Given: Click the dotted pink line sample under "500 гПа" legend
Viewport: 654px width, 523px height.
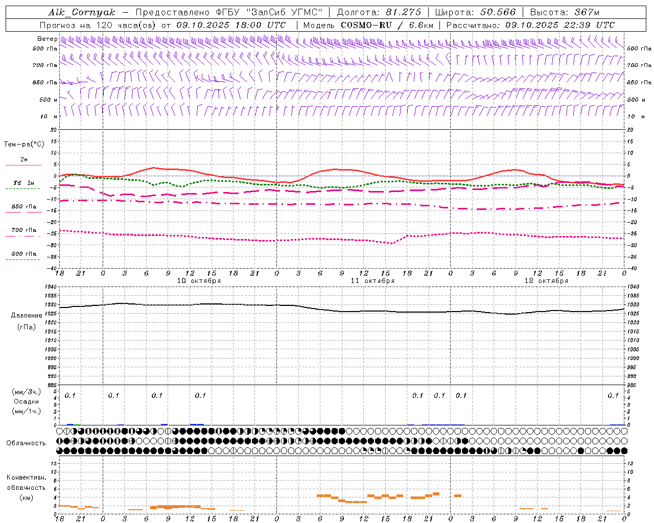Looking at the screenshot, I should pos(24,260).
